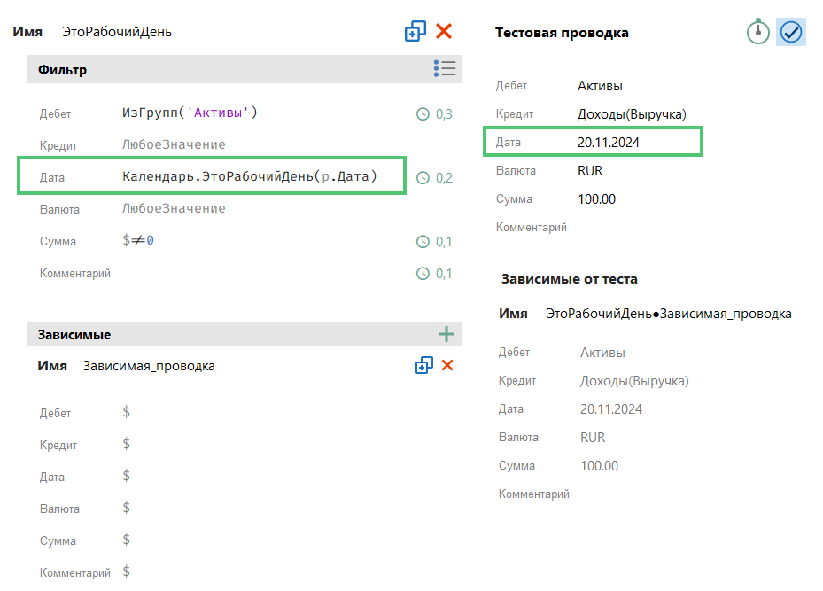Open the Фильтр list options icon

pyautogui.click(x=445, y=69)
